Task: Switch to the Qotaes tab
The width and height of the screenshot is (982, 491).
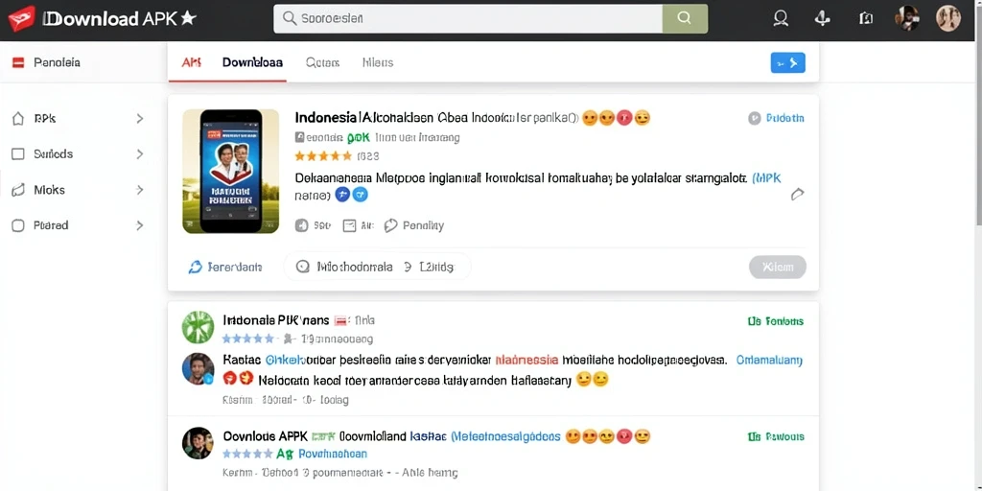Action: [322, 62]
